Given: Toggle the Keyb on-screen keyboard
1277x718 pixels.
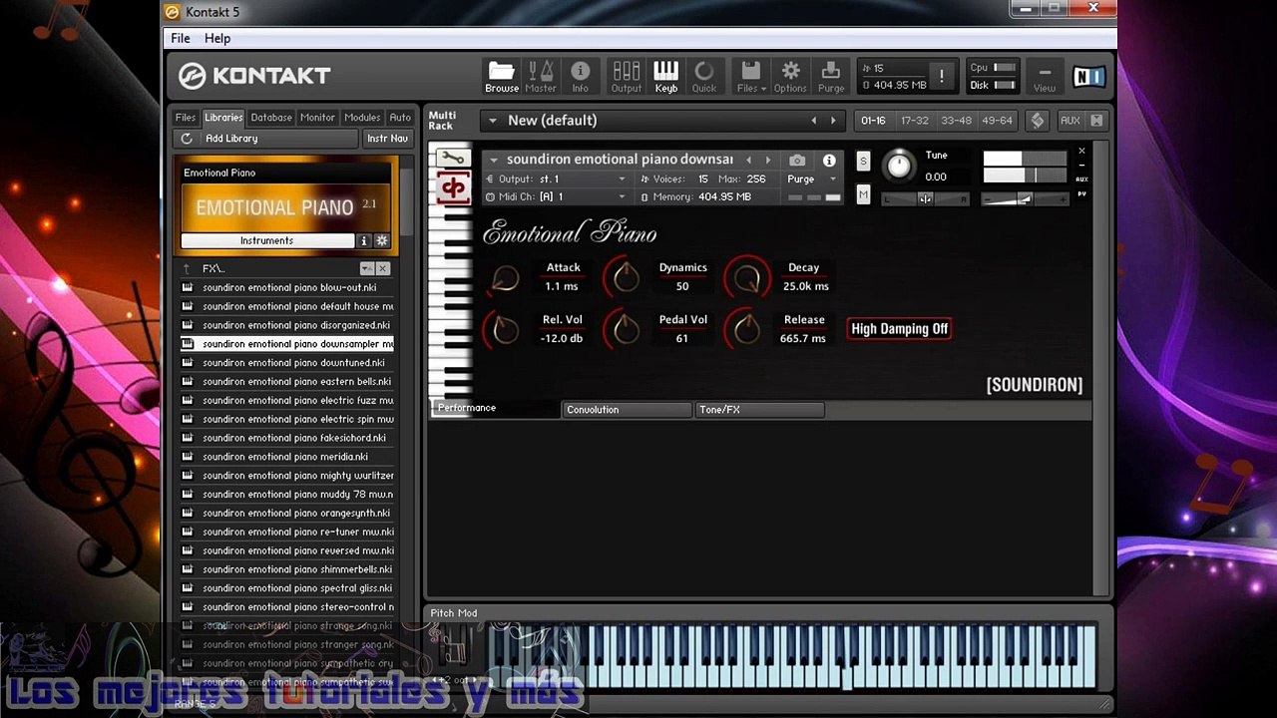Looking at the screenshot, I should tap(665, 77).
